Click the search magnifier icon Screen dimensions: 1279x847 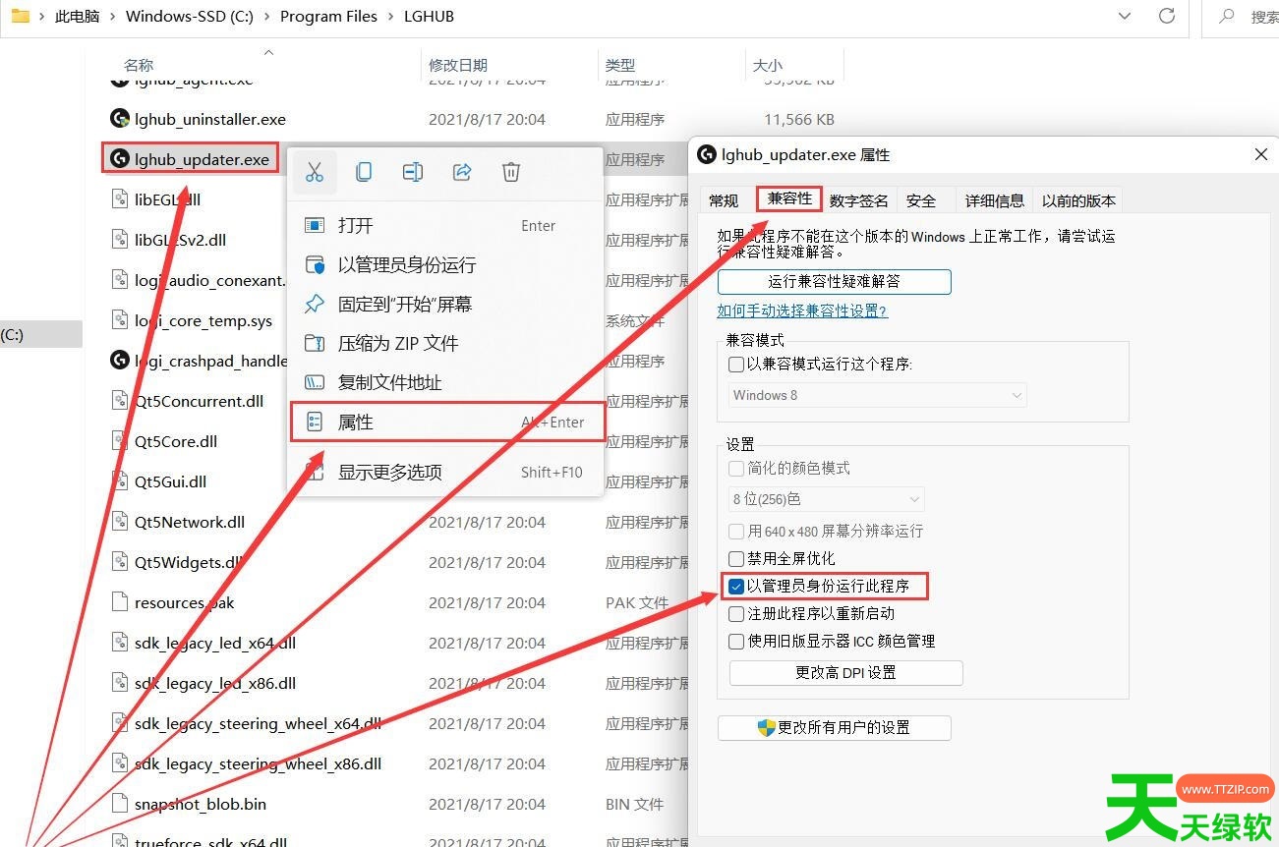click(1227, 16)
